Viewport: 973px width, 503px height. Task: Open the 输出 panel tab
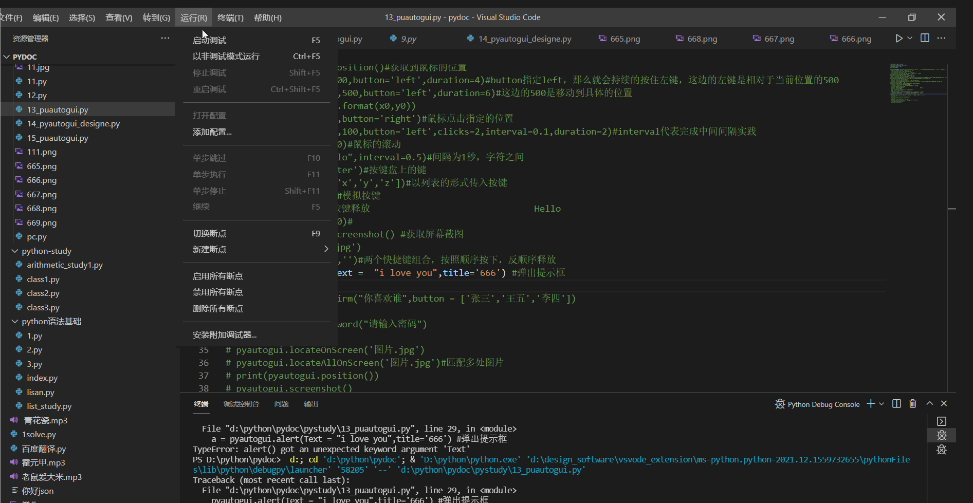[311, 404]
